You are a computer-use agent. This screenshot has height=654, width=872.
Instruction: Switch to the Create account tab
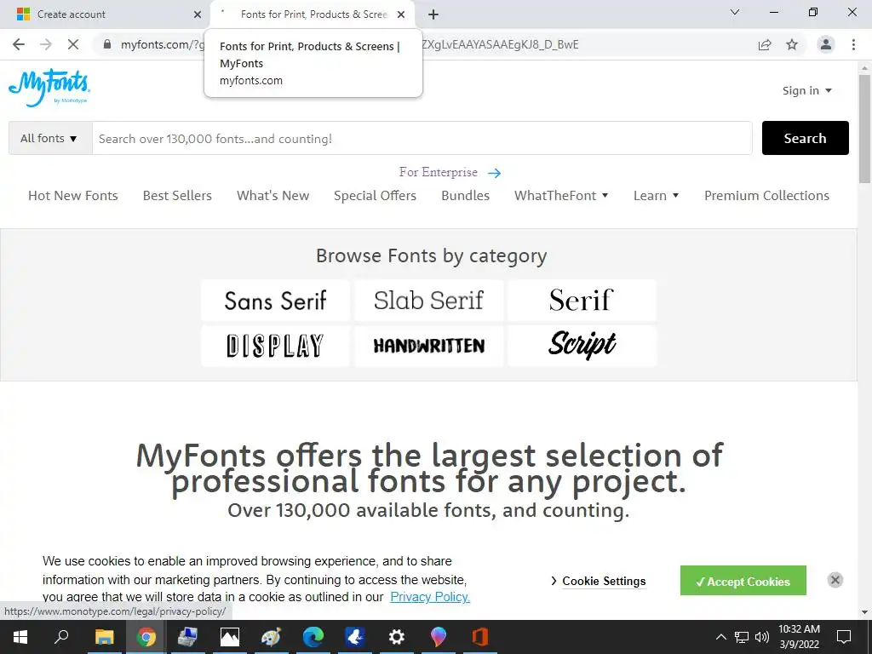pos(106,14)
